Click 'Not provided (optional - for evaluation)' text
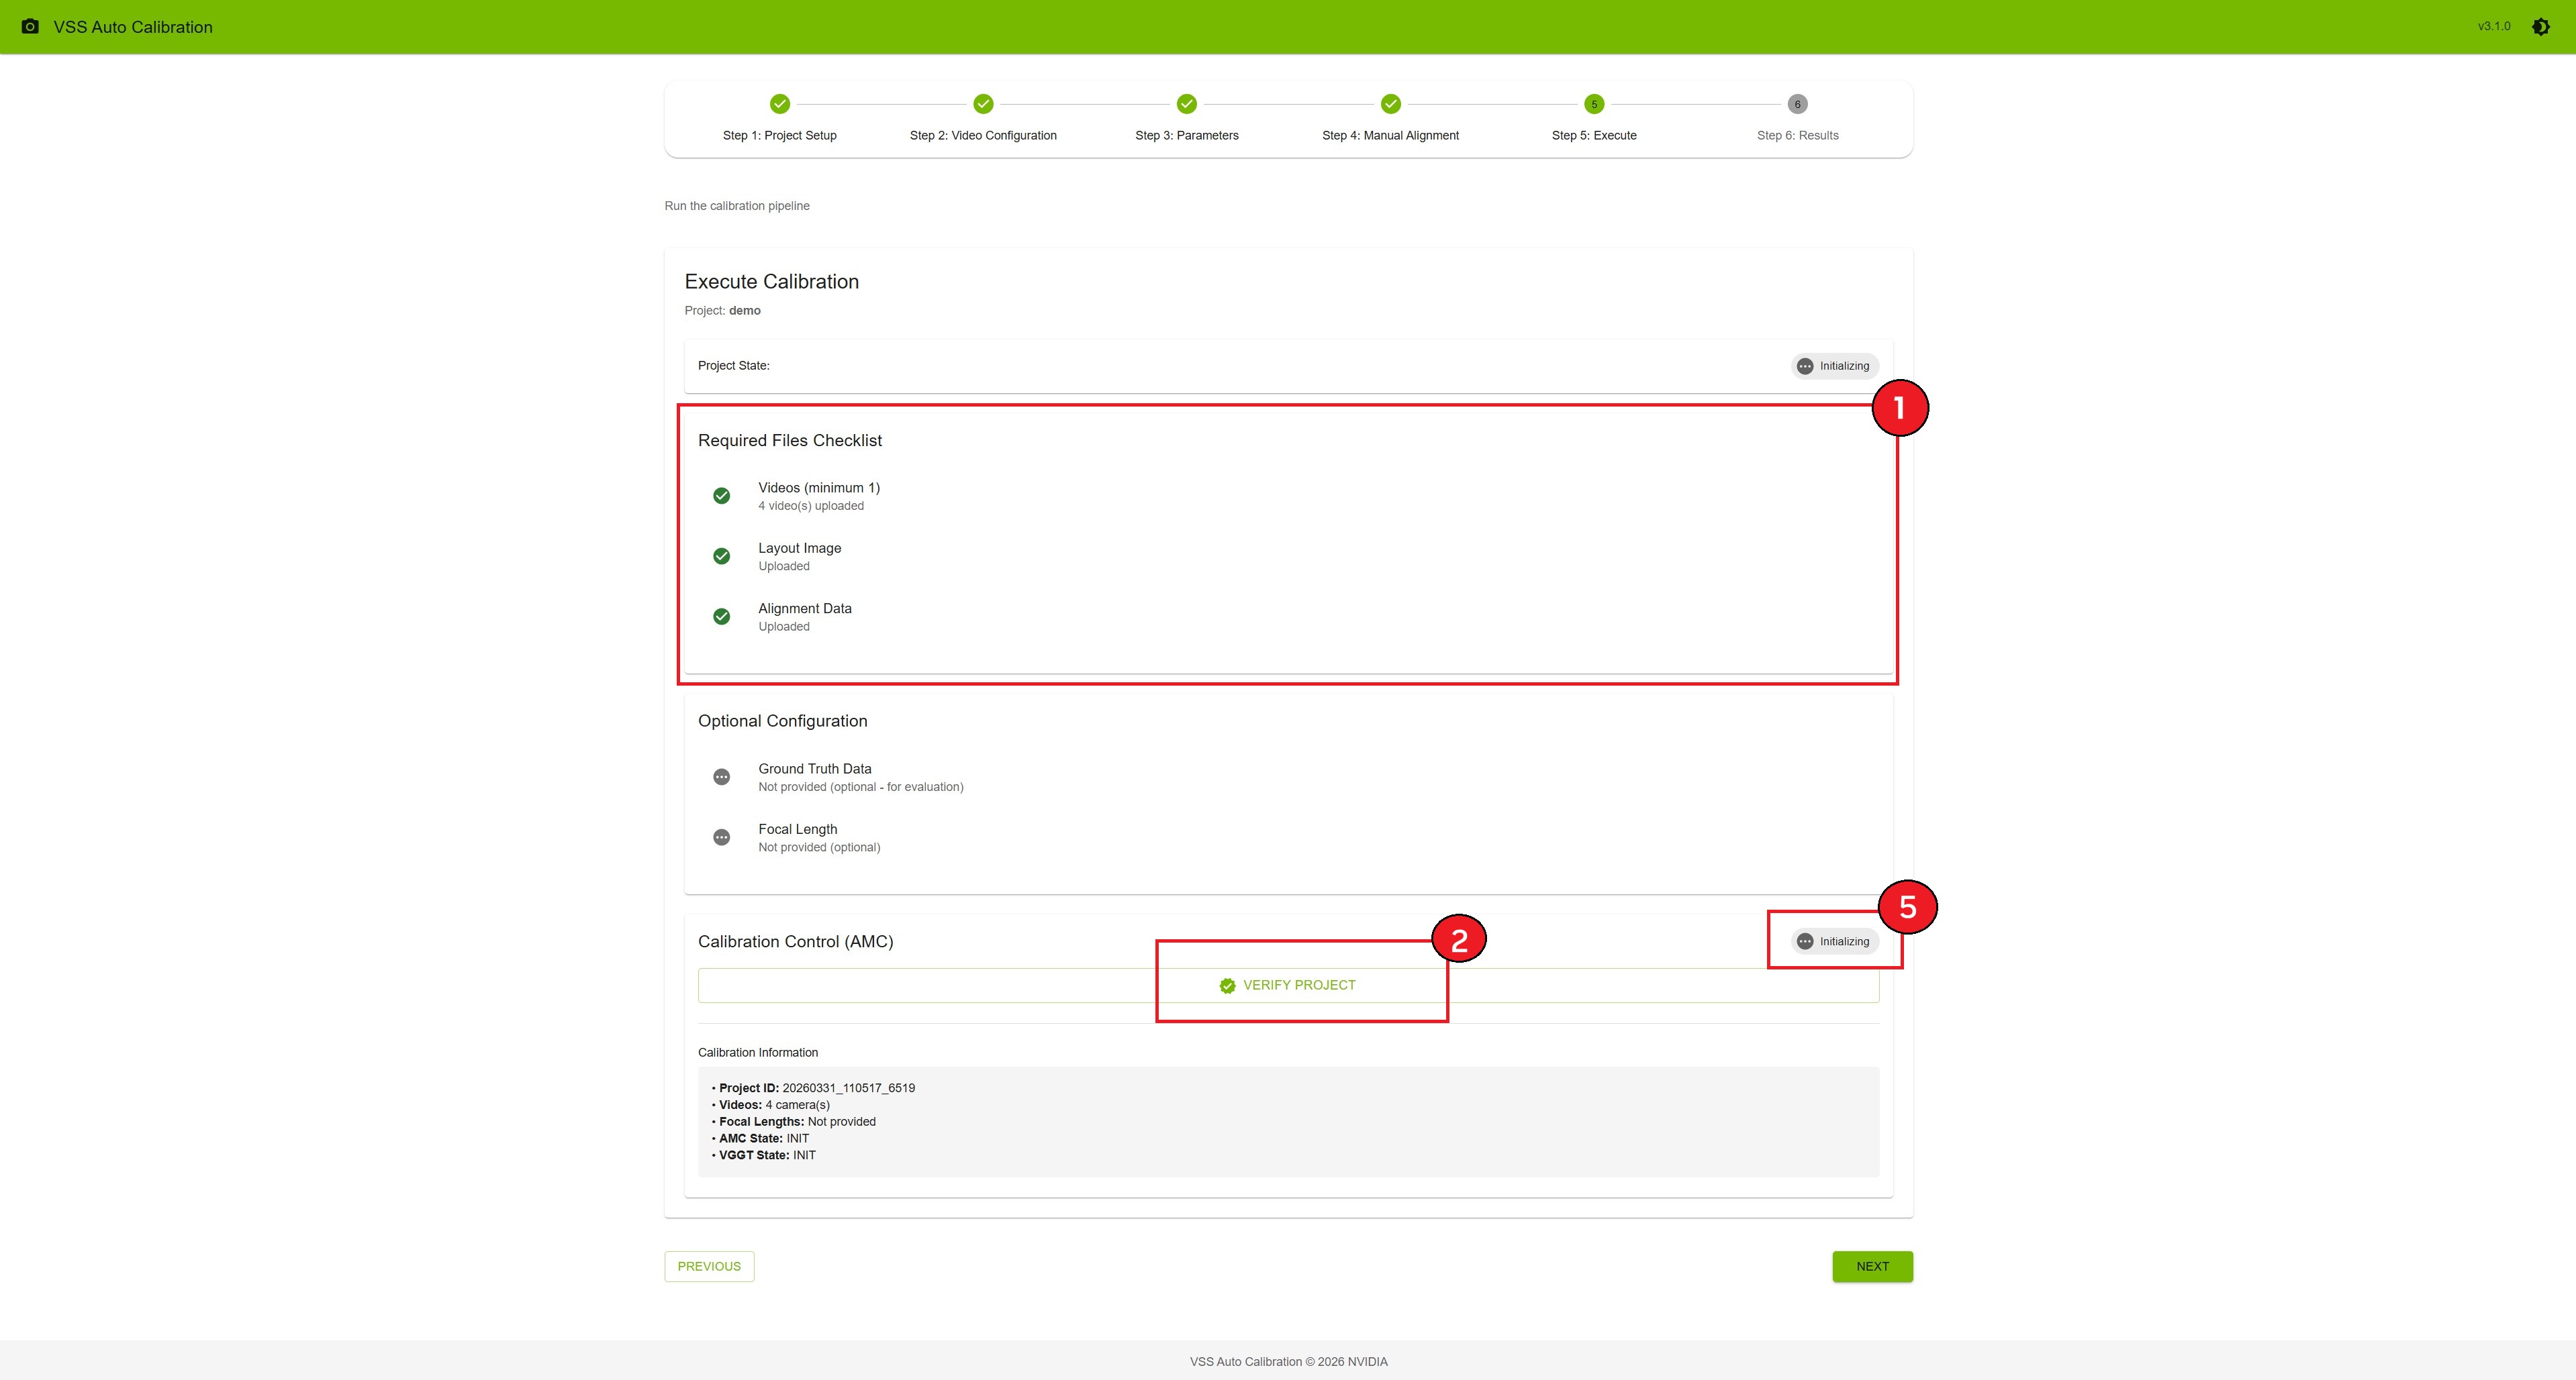 861,788
